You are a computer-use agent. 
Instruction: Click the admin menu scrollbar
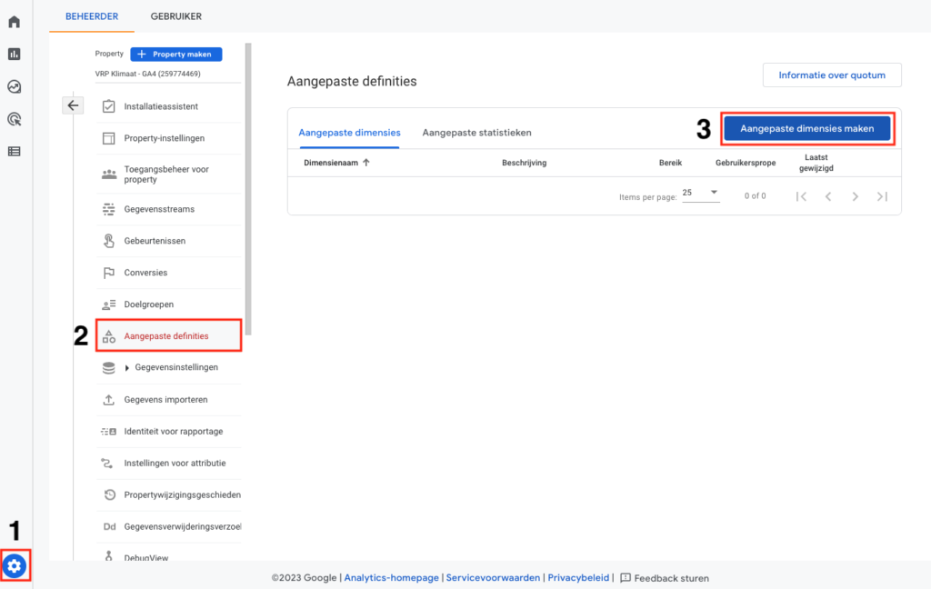248,182
